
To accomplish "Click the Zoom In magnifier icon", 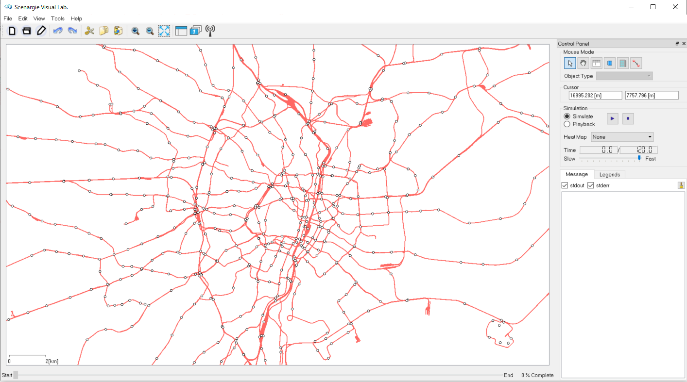I will [136, 31].
